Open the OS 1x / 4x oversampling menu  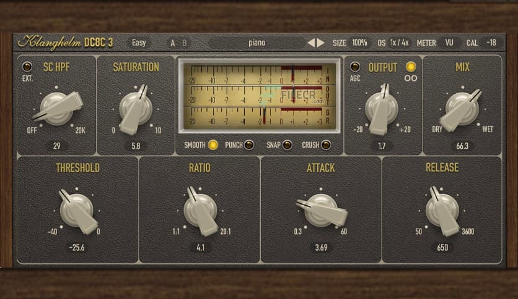tap(399, 43)
